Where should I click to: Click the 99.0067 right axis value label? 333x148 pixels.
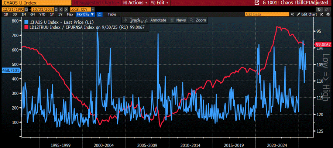click(x=323, y=45)
